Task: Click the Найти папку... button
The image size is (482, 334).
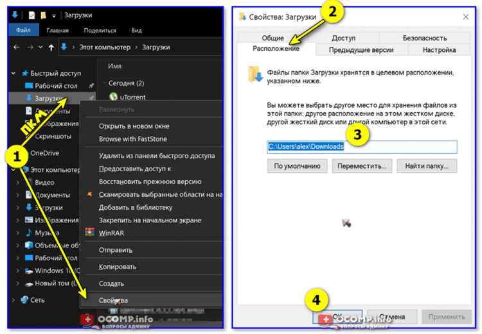Action: coord(427,166)
